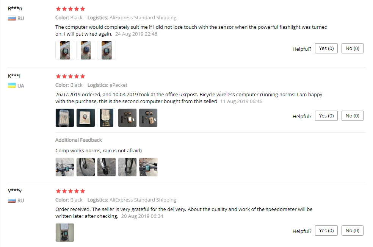Screen dimensions: 373x247
Task: Open additional feedback wheel photo
Action: click(x=86, y=167)
